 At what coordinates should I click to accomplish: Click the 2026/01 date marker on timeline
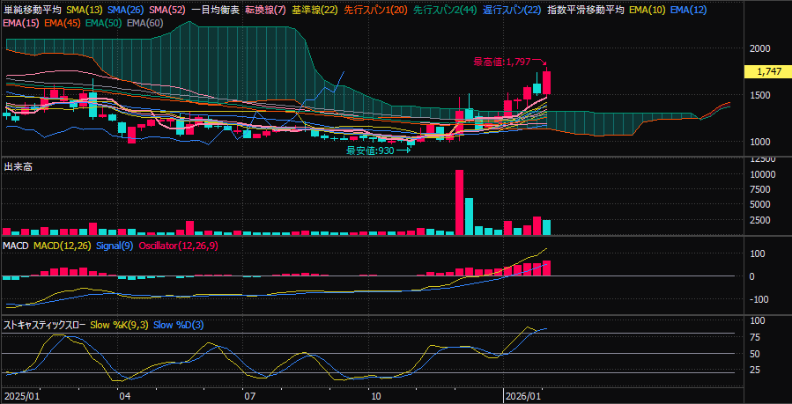[x=522, y=397]
